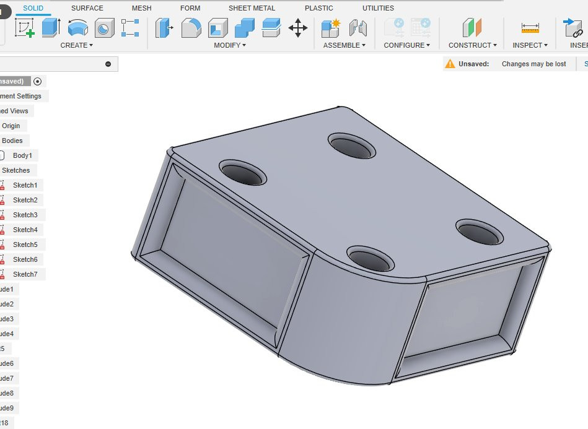Image resolution: width=588 pixels, height=429 pixels.
Task: Click the 'Unsaved:' warning label
Action: 473,64
